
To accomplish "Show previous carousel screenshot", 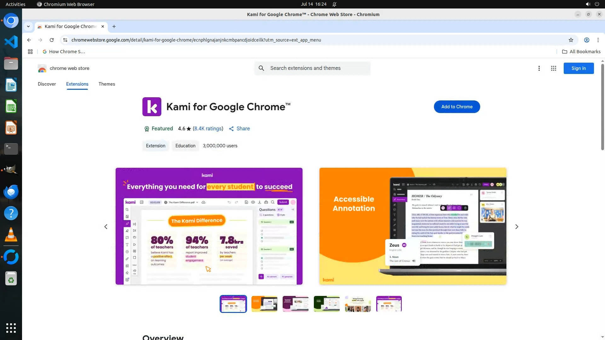I will coord(106,227).
